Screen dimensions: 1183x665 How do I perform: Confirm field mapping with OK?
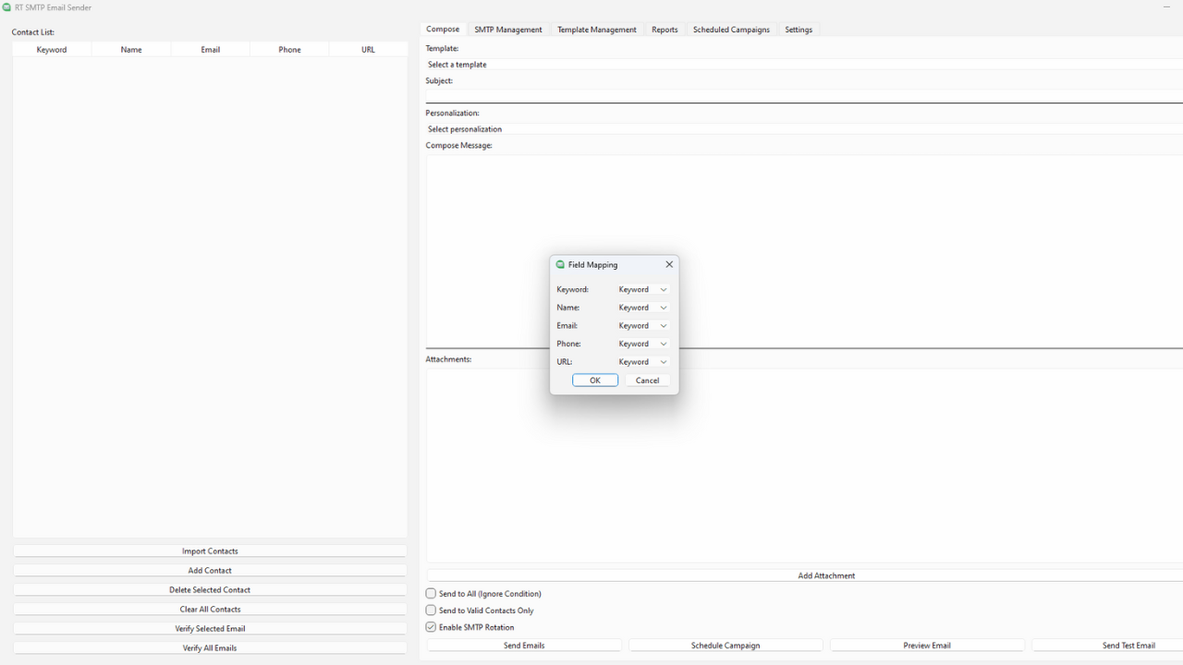click(x=595, y=380)
